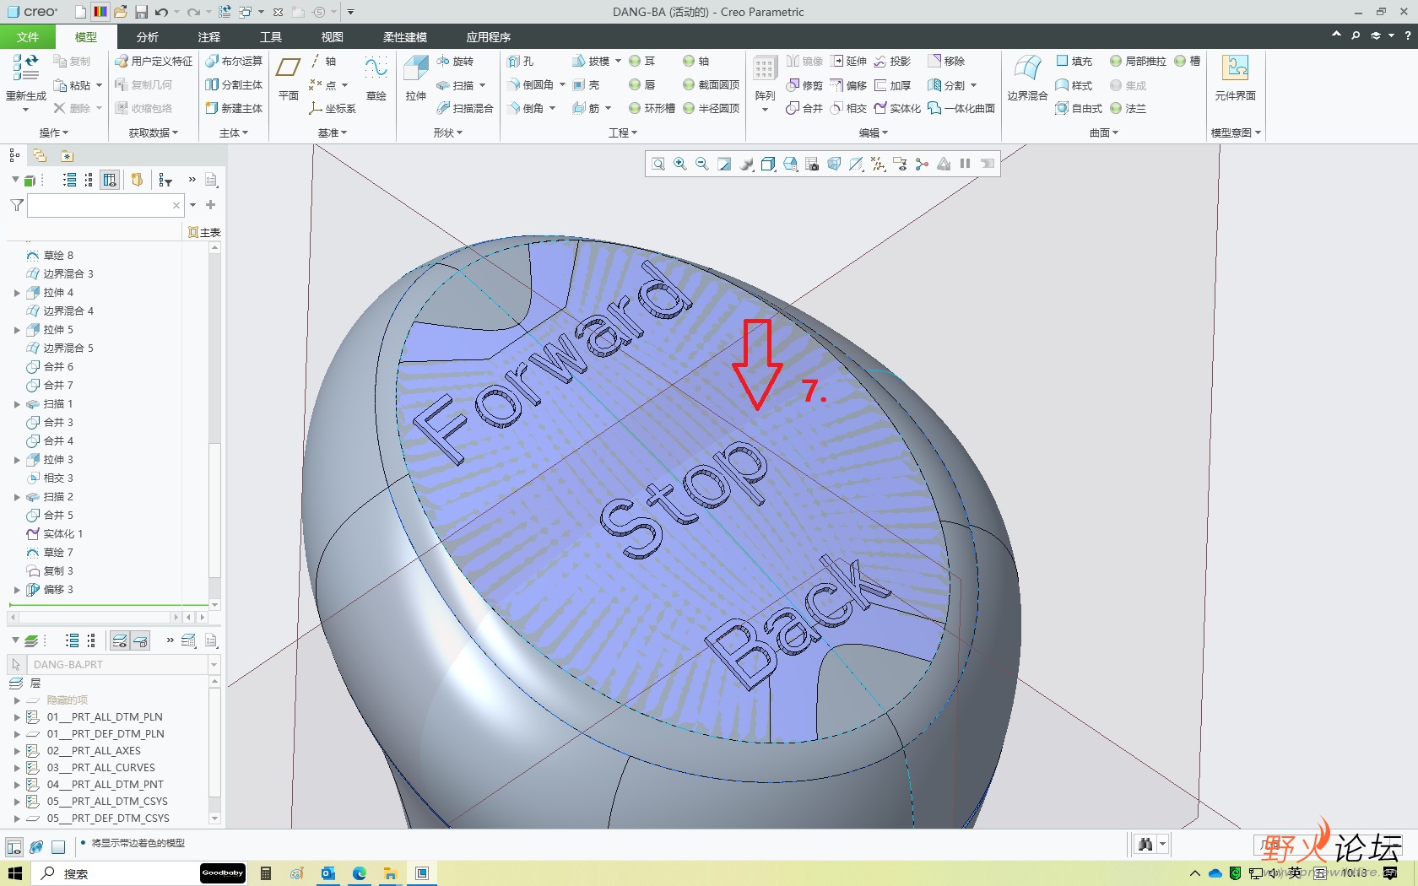Open the 模型意图 group dropdown
Image resolution: width=1418 pixels, height=886 pixels.
pyautogui.click(x=1236, y=132)
